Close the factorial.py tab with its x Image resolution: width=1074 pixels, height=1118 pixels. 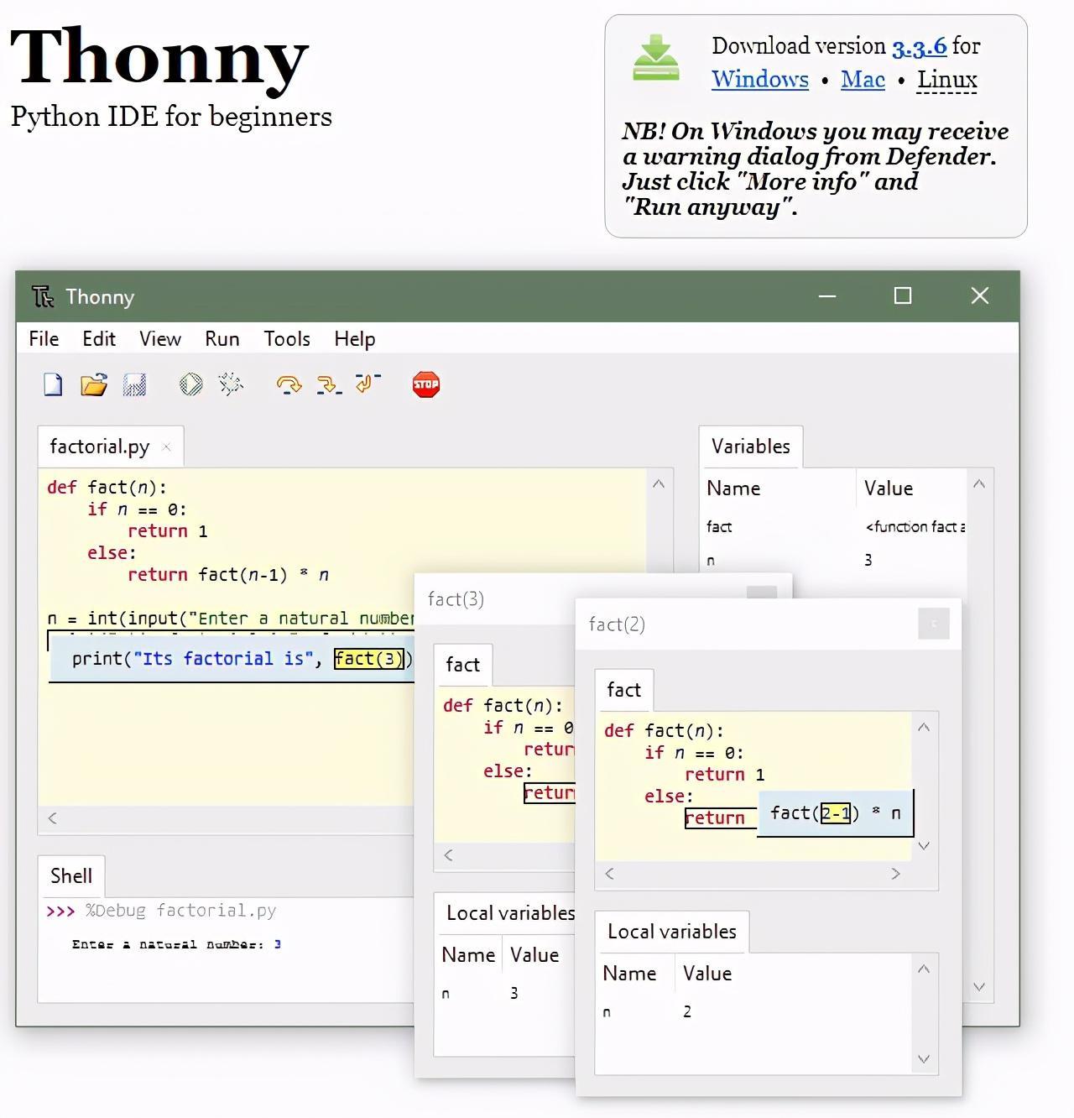point(166,447)
